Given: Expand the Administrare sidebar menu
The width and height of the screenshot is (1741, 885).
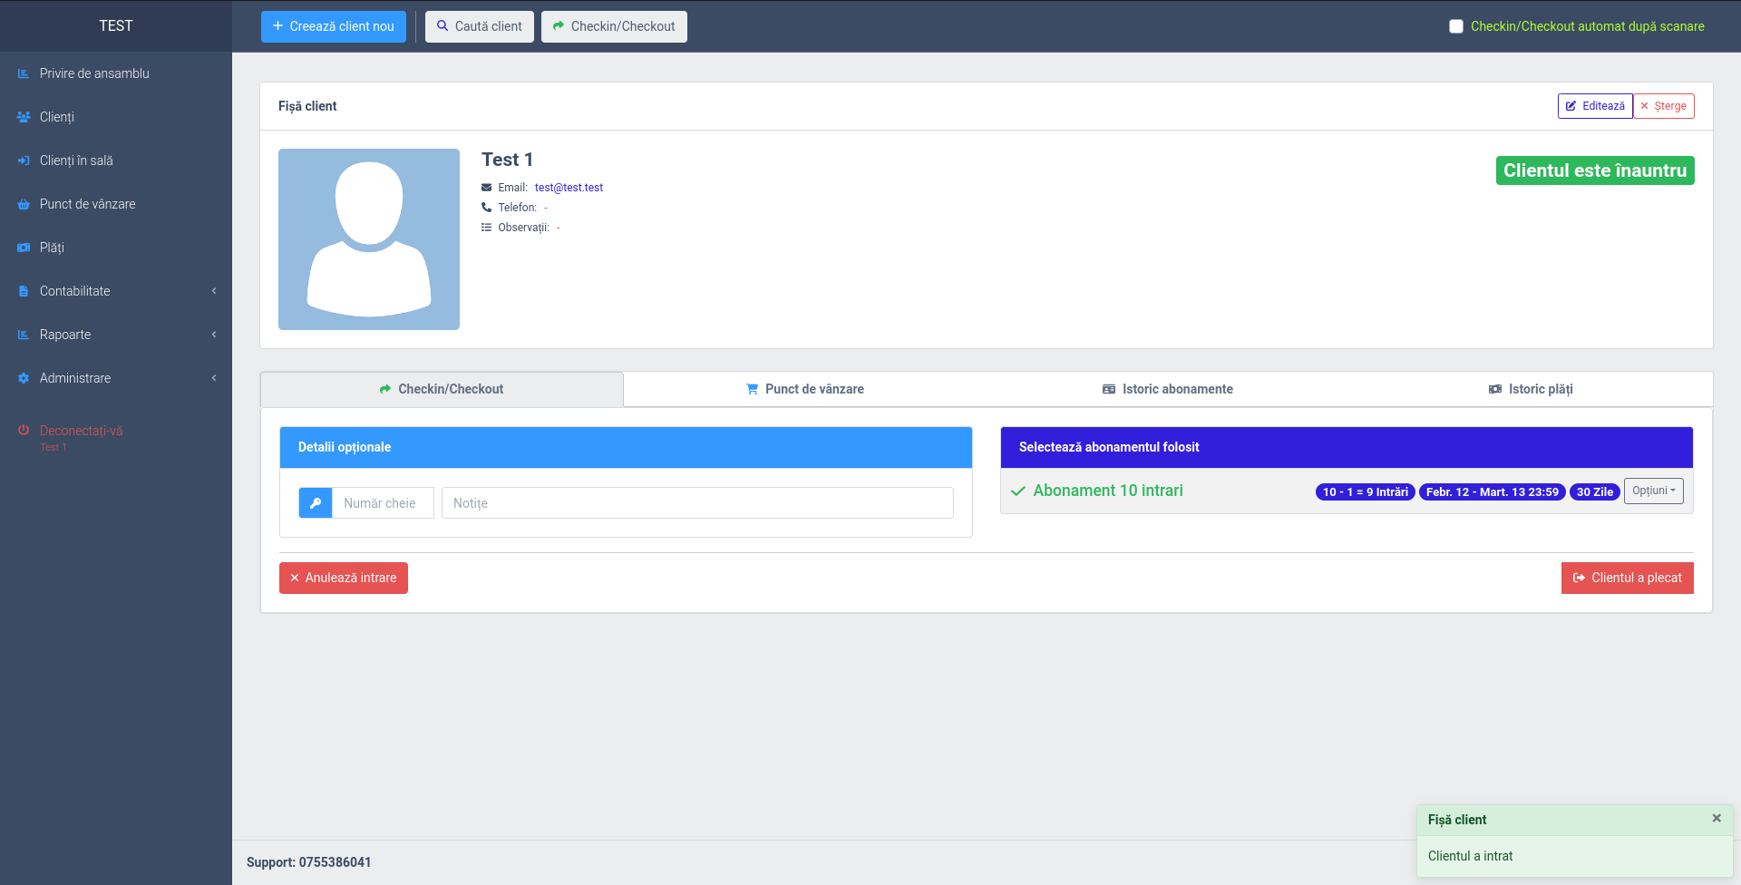Looking at the screenshot, I should 115,378.
